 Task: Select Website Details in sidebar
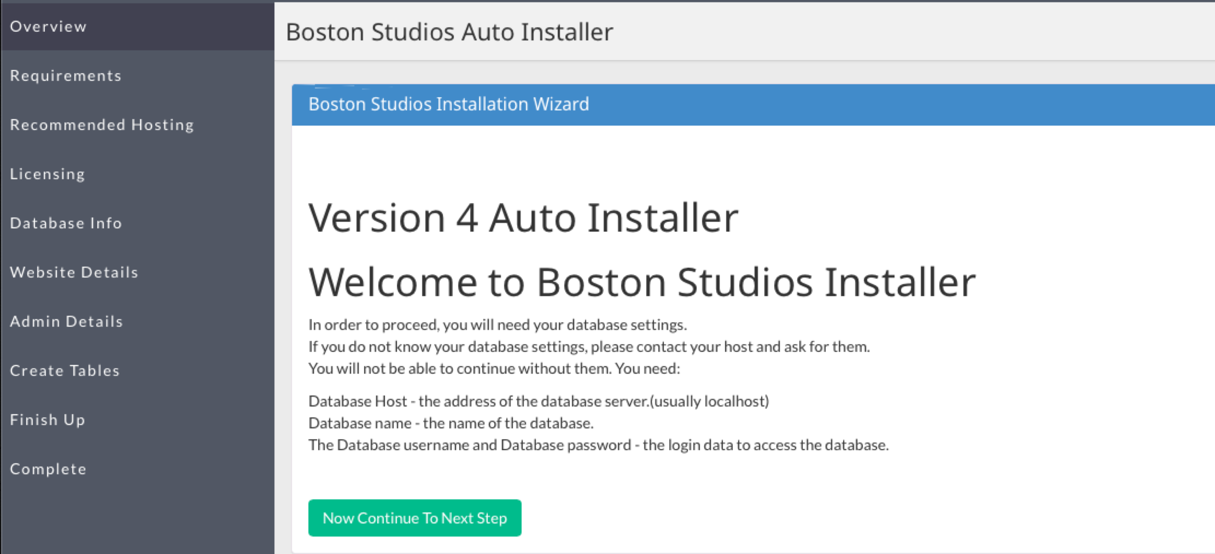74,272
